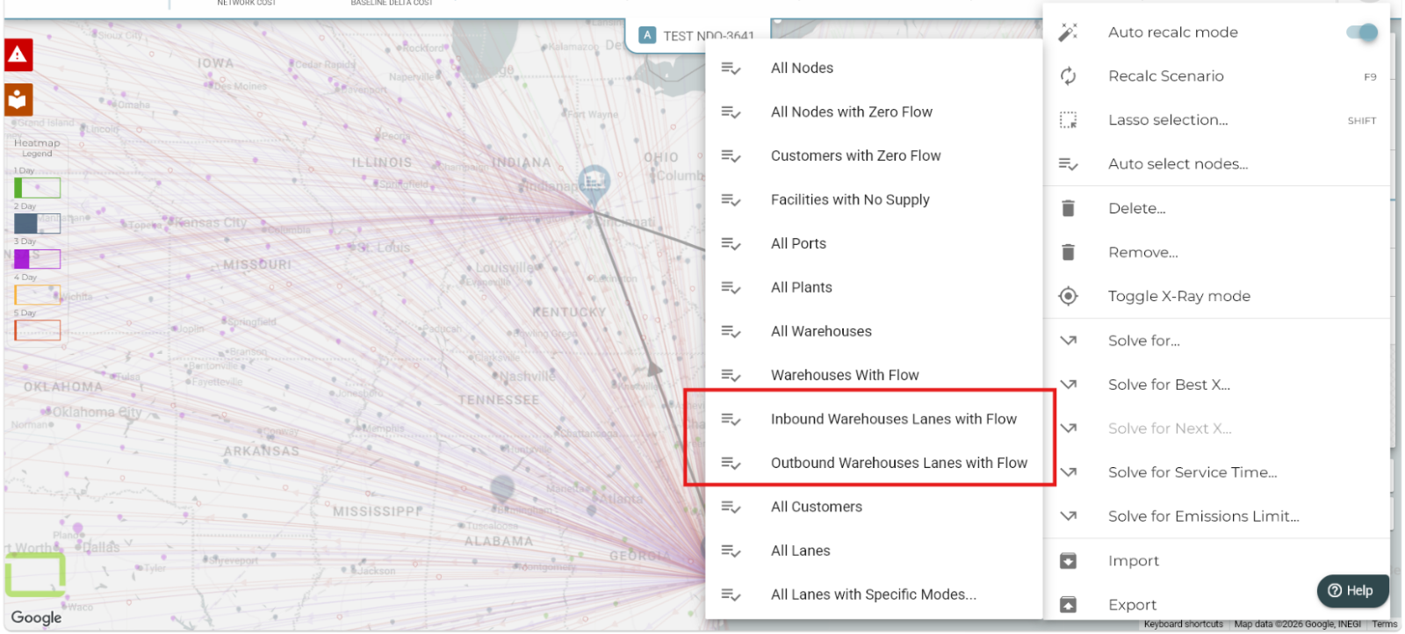Click the trash icon beside Remove...
Screen dimensions: 1405x634
coord(1068,252)
